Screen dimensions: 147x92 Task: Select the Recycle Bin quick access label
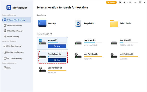click(89, 23)
